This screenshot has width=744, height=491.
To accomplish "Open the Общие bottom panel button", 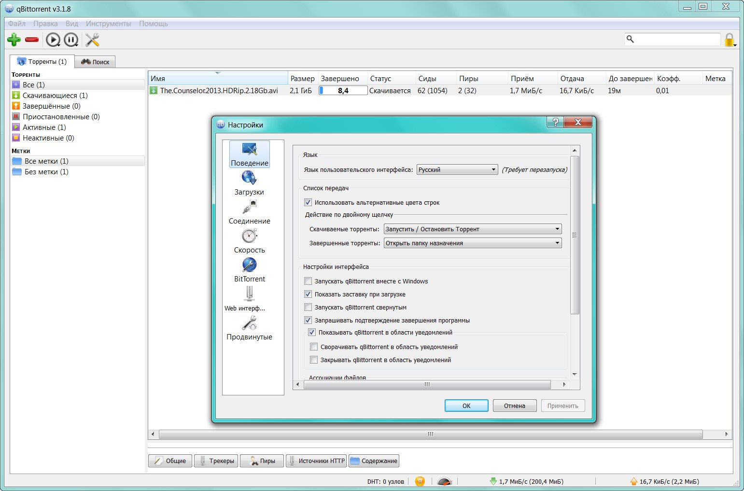I will click(x=170, y=461).
